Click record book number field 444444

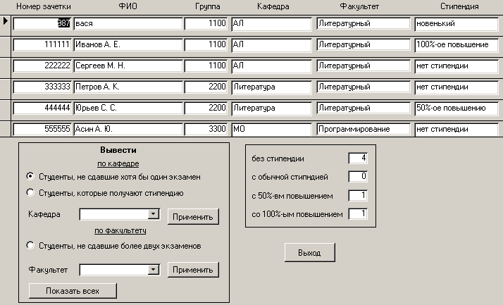click(x=42, y=108)
